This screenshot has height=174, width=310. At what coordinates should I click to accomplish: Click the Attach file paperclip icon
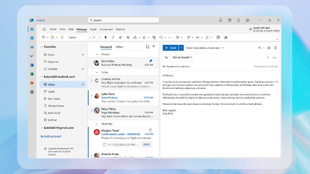click(189, 37)
